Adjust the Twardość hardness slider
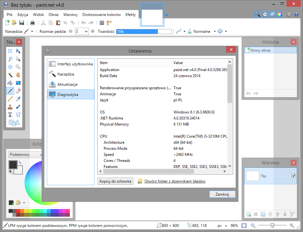 (144, 32)
